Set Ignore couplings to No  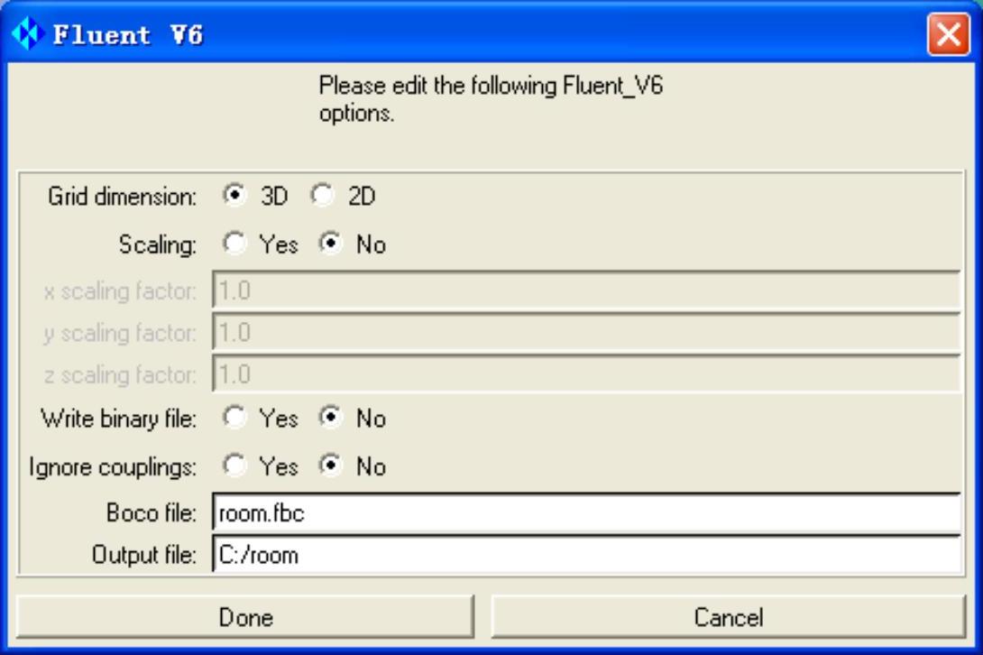click(x=329, y=466)
